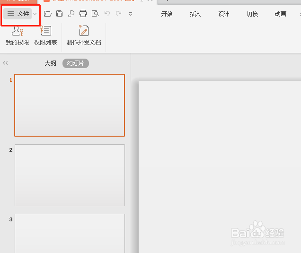Open the 权限列表 permissions list
Screen dimensions: 301x253
[45, 35]
